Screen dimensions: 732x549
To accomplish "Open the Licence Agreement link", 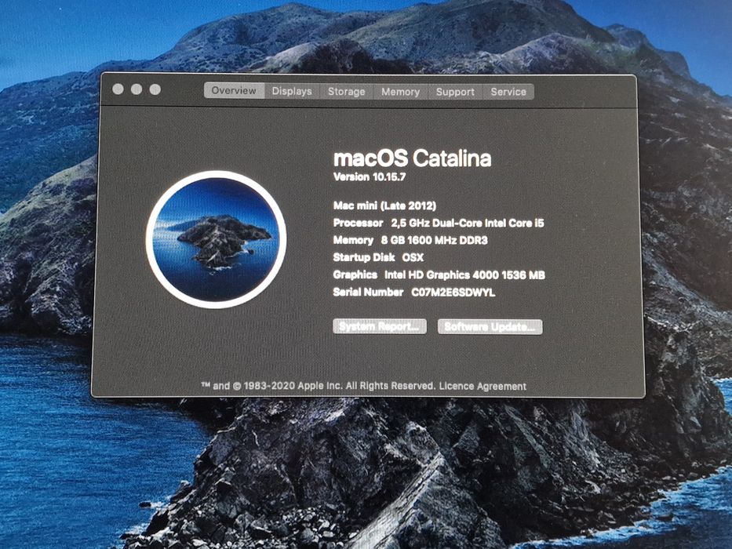I will (483, 386).
